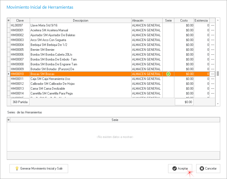Click Generar Movimiento Inicial y Salir
This screenshot has height=179, width=227.
[x=39, y=168]
